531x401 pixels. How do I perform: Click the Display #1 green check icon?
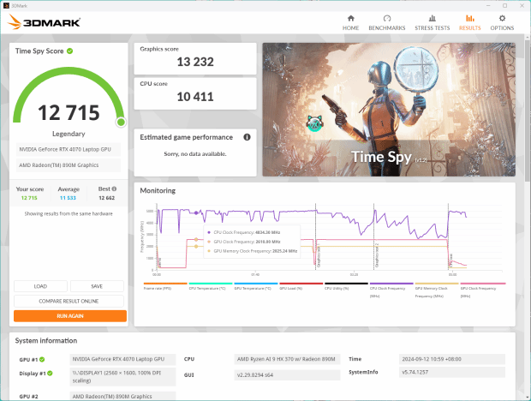50,374
